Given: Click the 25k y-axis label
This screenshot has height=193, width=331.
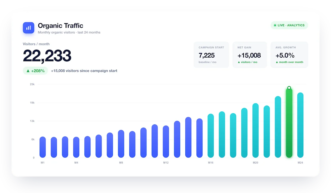Looking at the screenshot, I should coord(32,84).
